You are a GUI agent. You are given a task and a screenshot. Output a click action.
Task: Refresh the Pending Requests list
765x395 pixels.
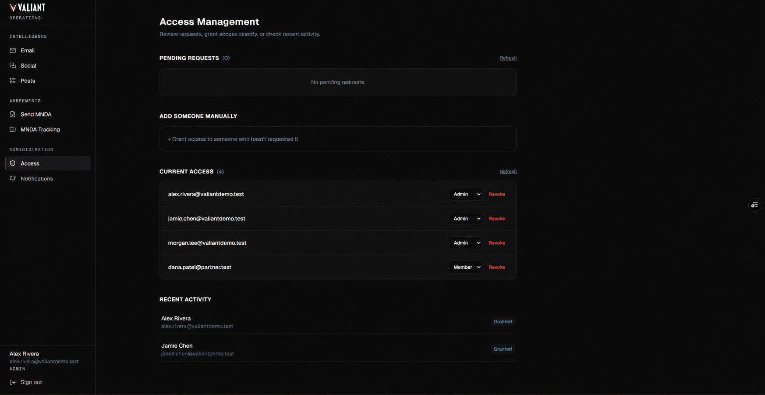click(x=508, y=58)
